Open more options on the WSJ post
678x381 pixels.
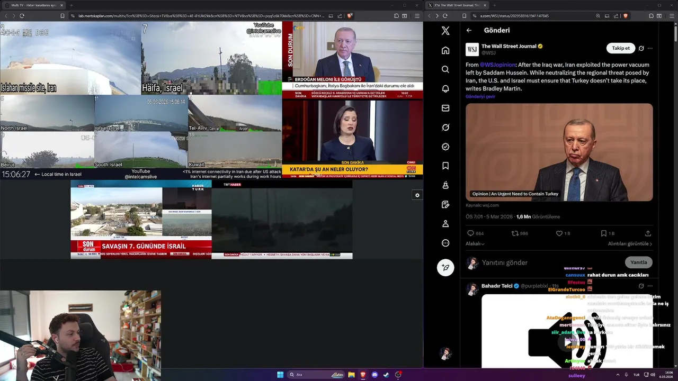tap(650, 48)
